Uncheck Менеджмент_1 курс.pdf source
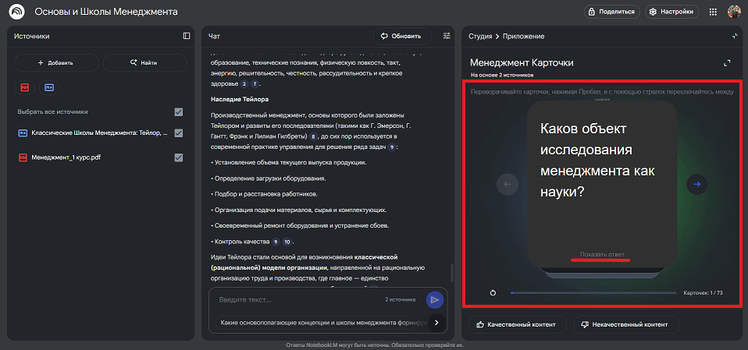 [x=179, y=157]
